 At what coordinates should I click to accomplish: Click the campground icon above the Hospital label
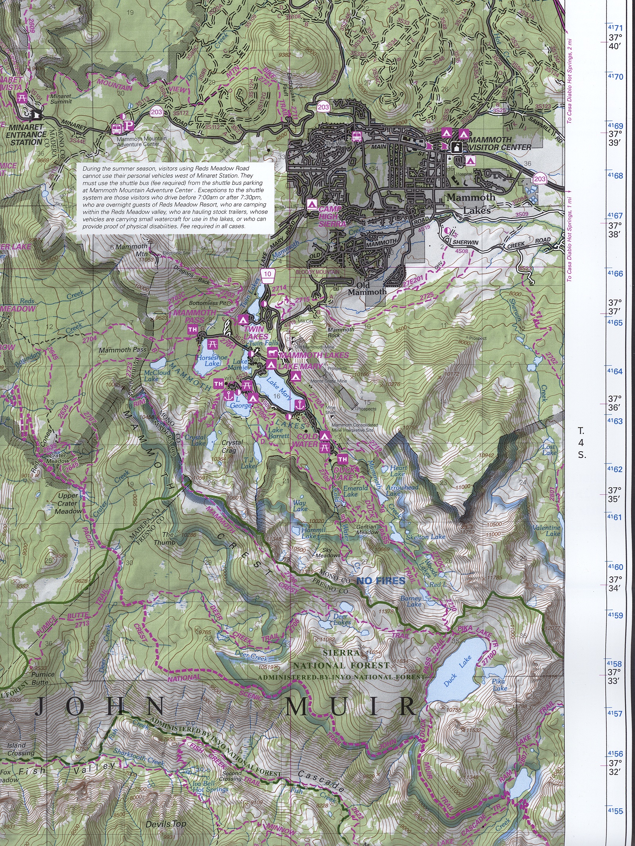point(470,160)
